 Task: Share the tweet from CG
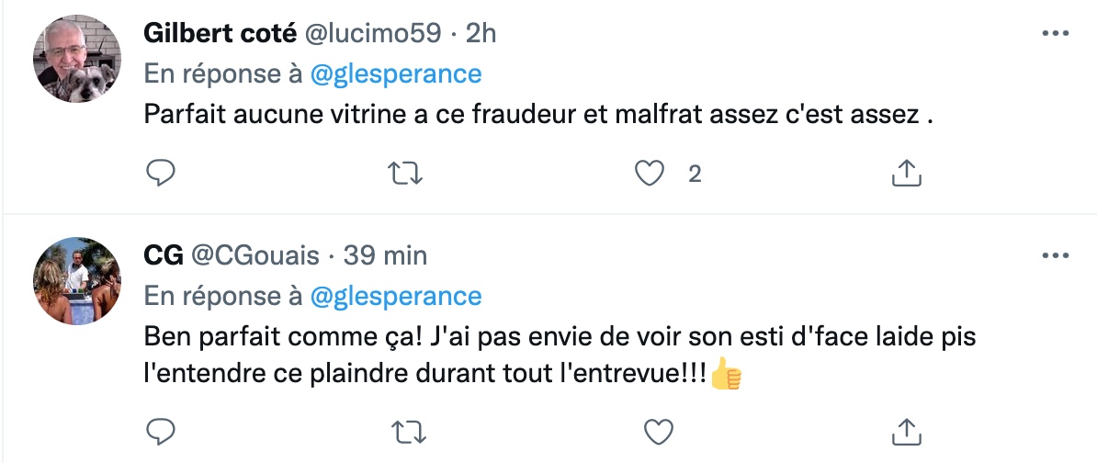tap(906, 428)
